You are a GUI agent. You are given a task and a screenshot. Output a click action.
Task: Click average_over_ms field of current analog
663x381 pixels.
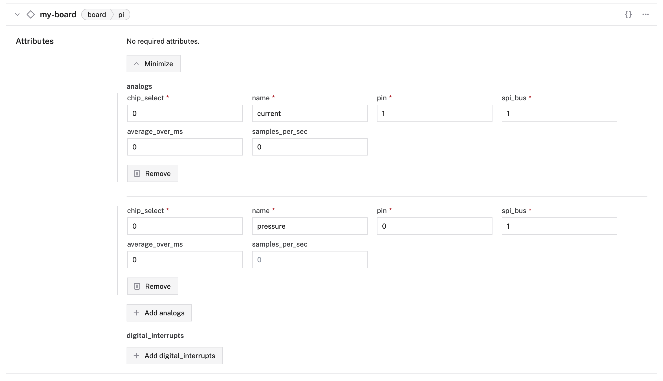click(185, 147)
